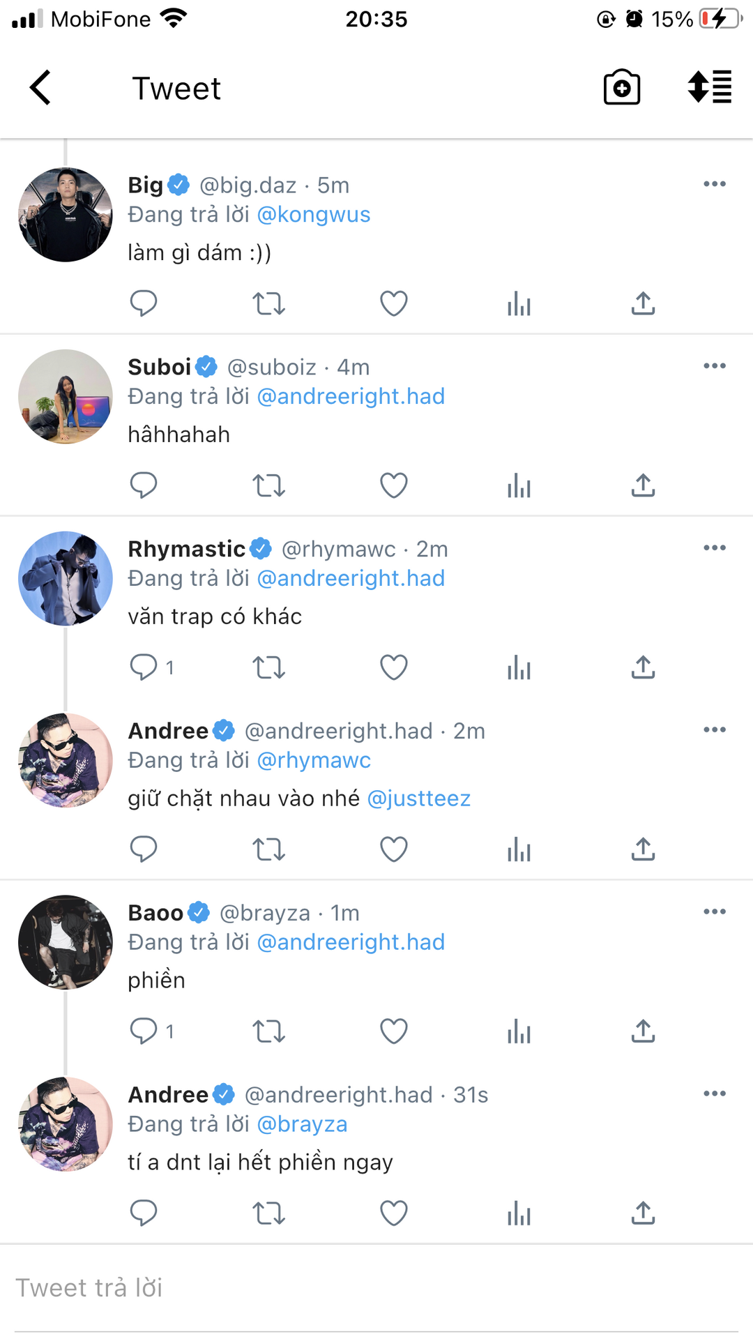Viewport: 753px width, 1339px height.
Task: Open more options on Suboi's tweet
Action: 715,366
